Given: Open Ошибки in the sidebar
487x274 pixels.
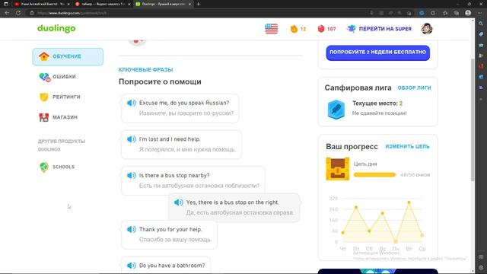Looking at the screenshot, I should point(68,77).
